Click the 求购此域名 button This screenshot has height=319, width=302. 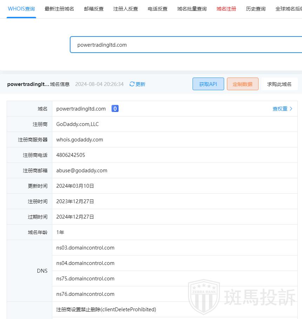pyautogui.click(x=279, y=84)
